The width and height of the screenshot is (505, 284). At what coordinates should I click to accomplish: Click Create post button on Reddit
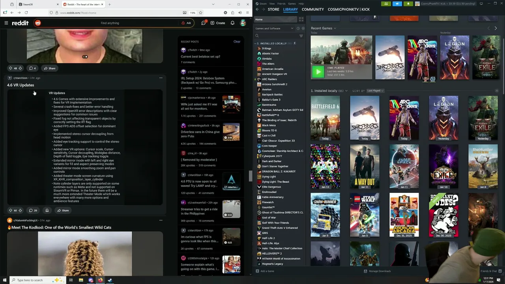tap(218, 23)
